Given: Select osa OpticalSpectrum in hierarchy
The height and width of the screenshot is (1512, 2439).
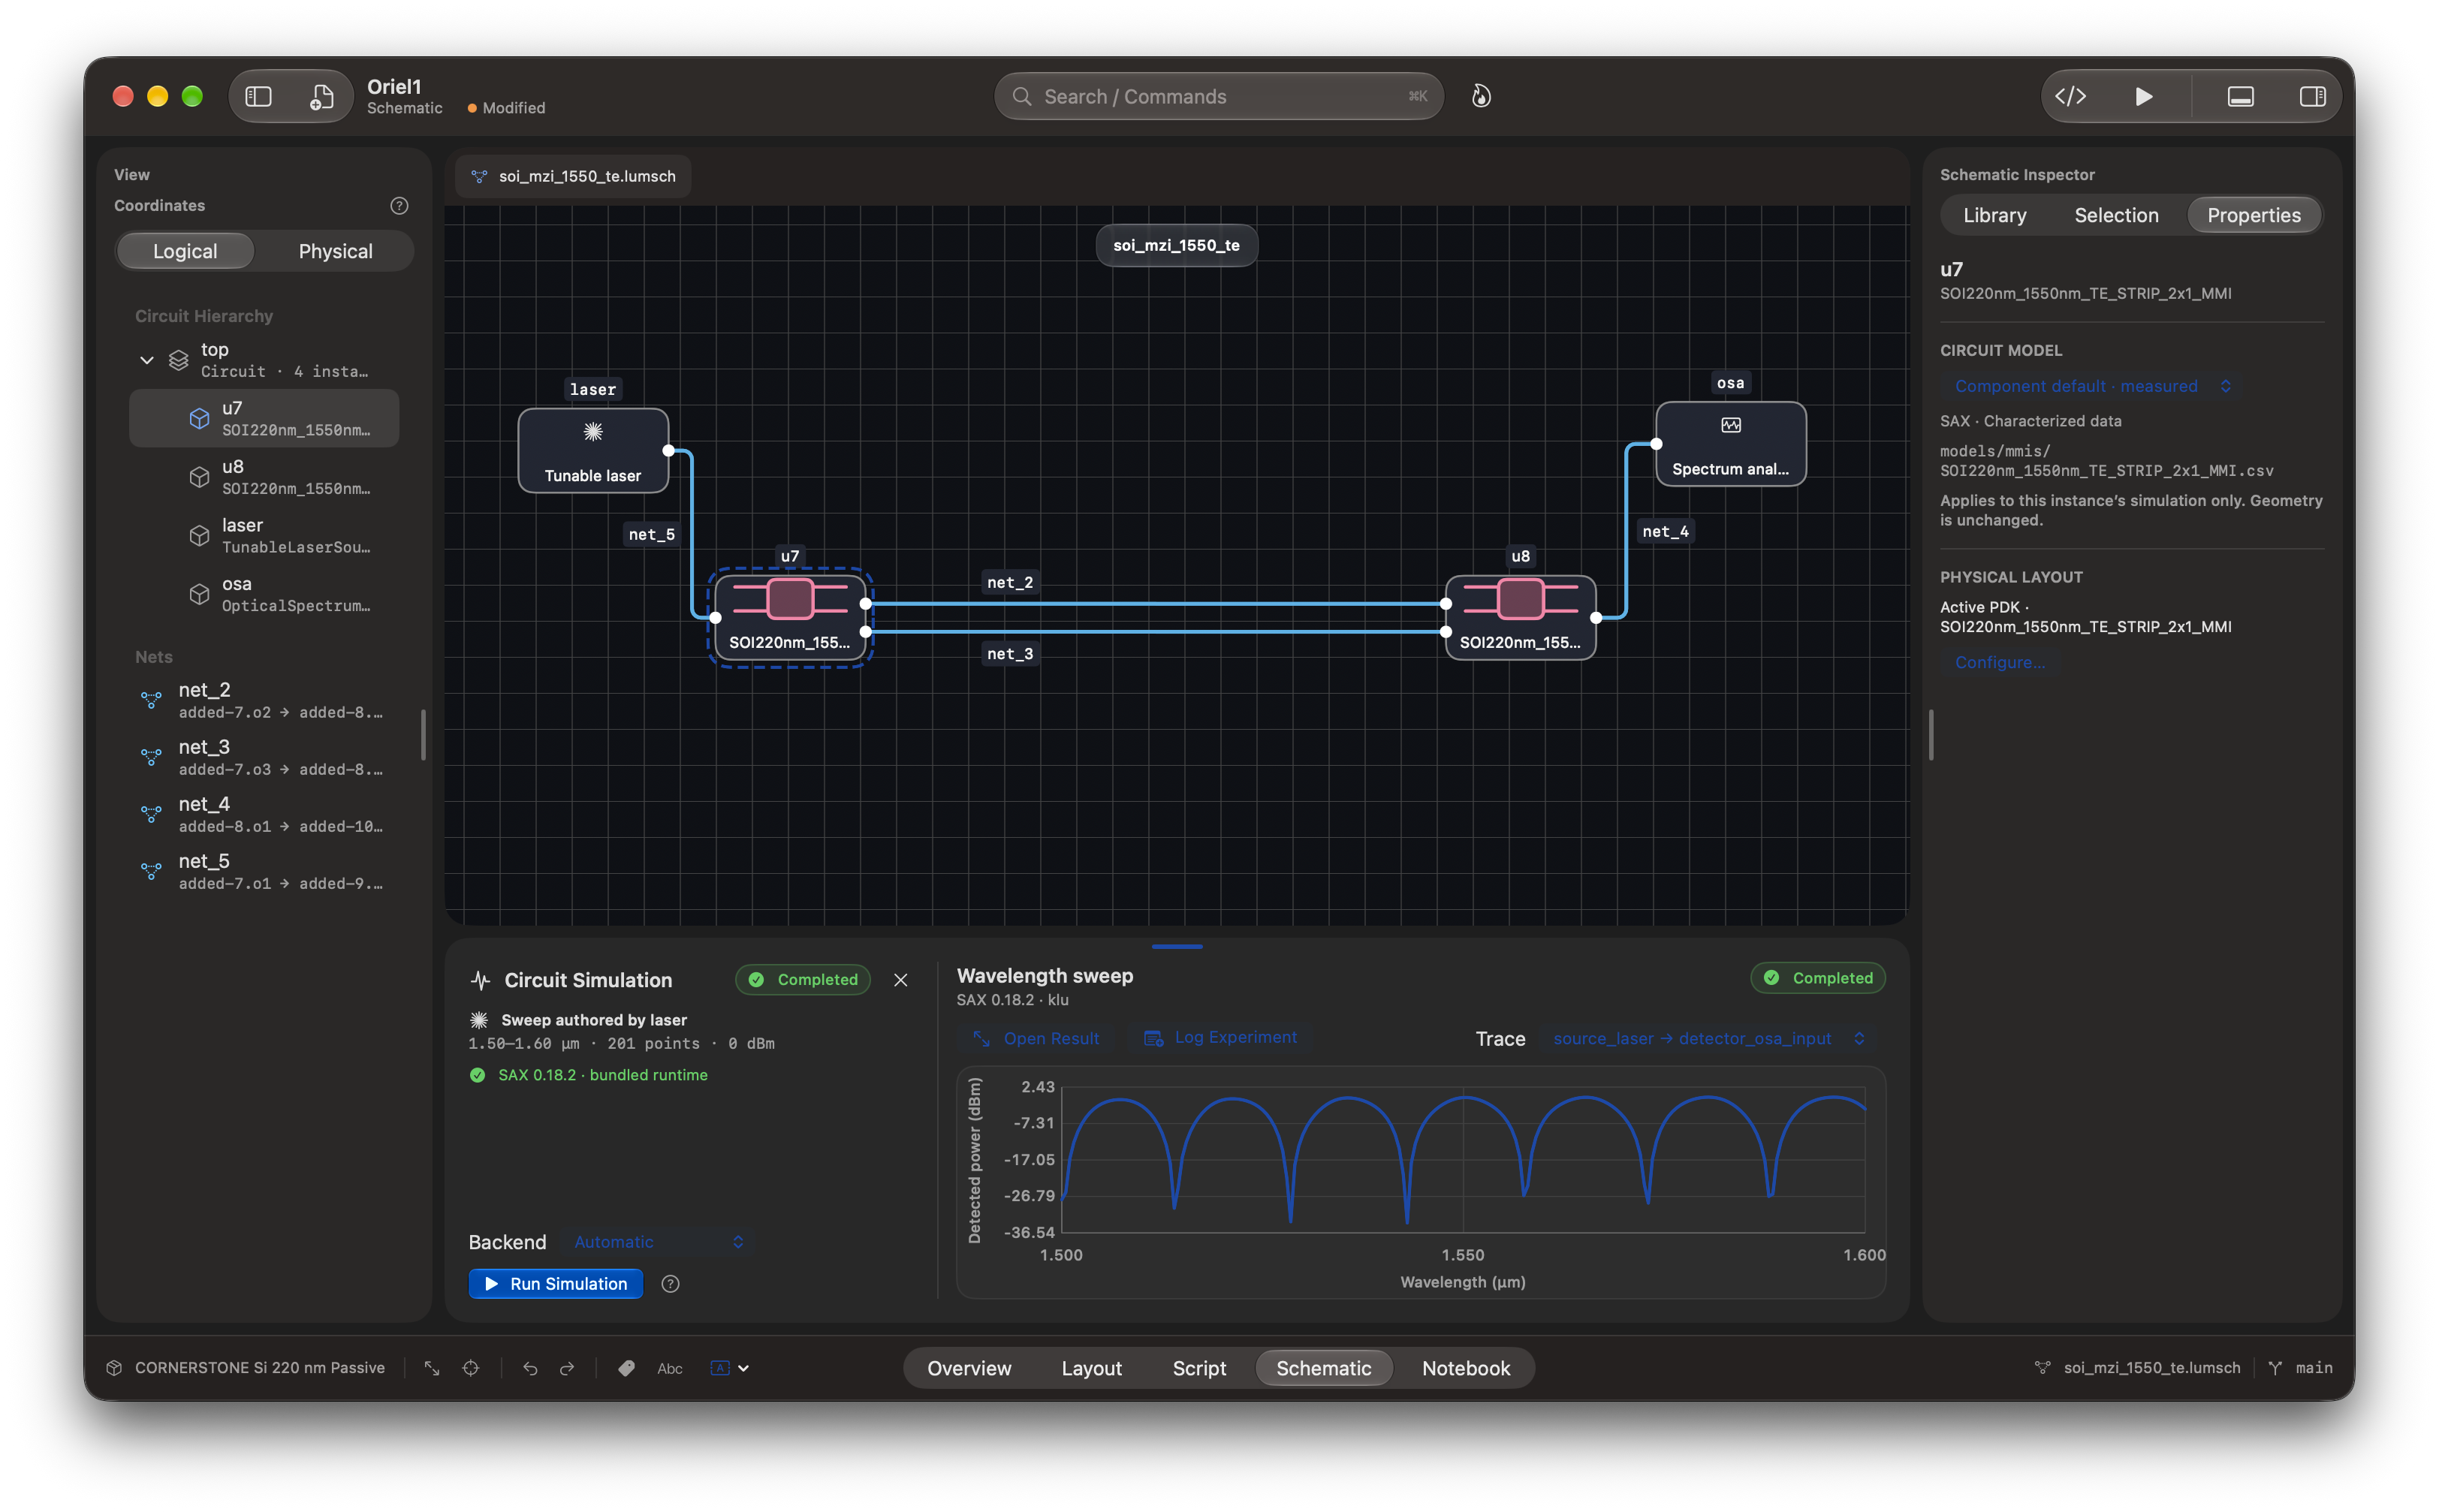Looking at the screenshot, I should click(264, 594).
